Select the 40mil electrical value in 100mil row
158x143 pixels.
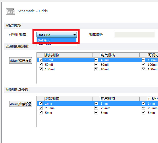click(105, 69)
